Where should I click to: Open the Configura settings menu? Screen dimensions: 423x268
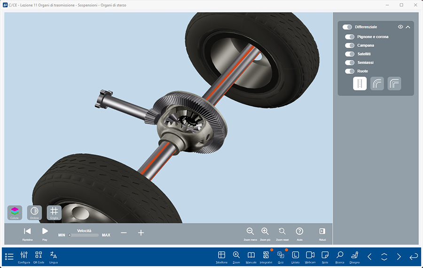coord(24,255)
